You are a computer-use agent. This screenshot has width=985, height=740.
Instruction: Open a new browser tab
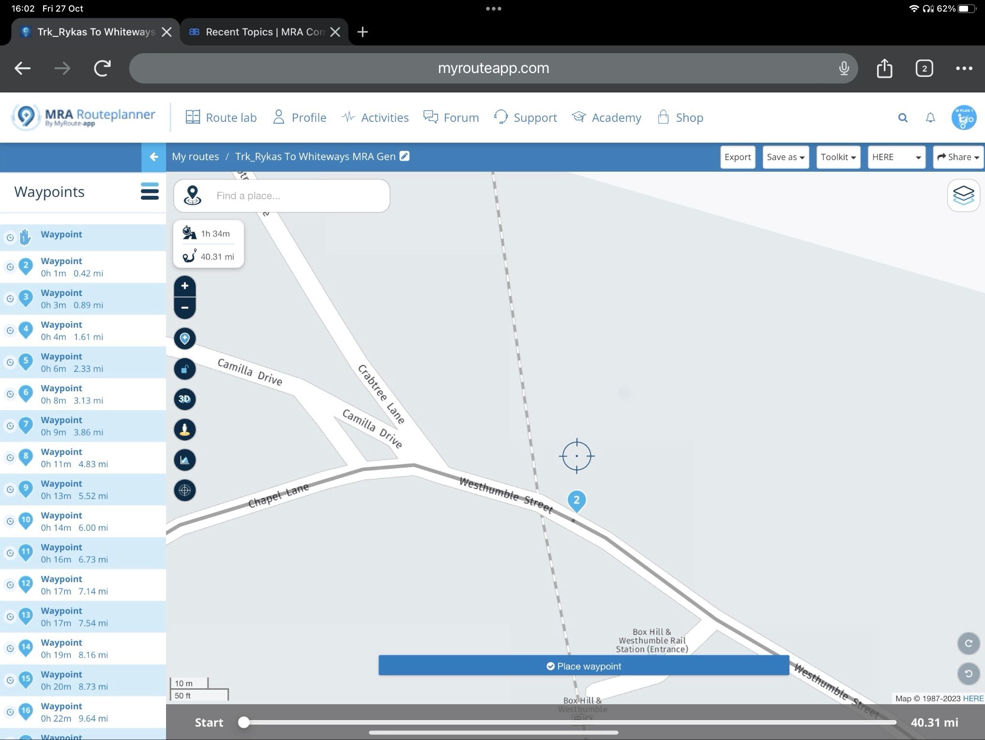point(363,32)
